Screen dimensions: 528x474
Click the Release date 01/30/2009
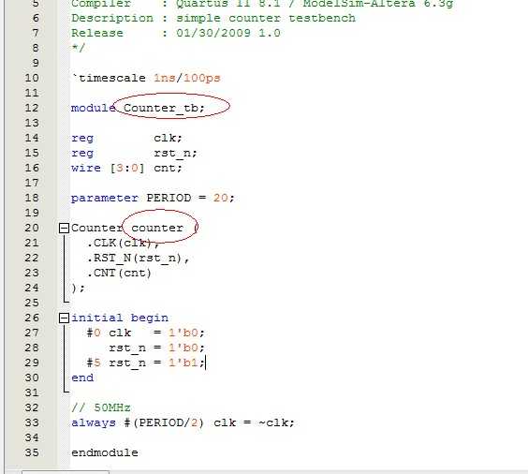tap(213, 33)
